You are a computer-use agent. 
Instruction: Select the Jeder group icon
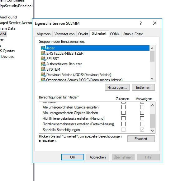(43, 48)
